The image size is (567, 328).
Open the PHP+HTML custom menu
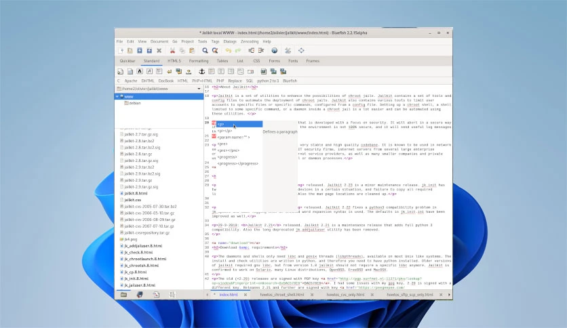[x=202, y=81]
